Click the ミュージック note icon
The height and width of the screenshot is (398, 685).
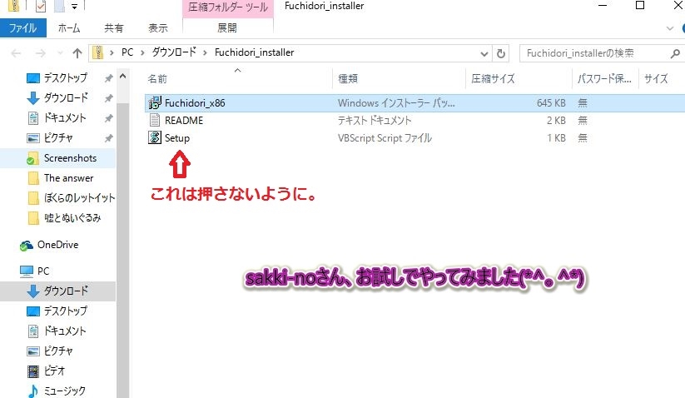point(33,391)
